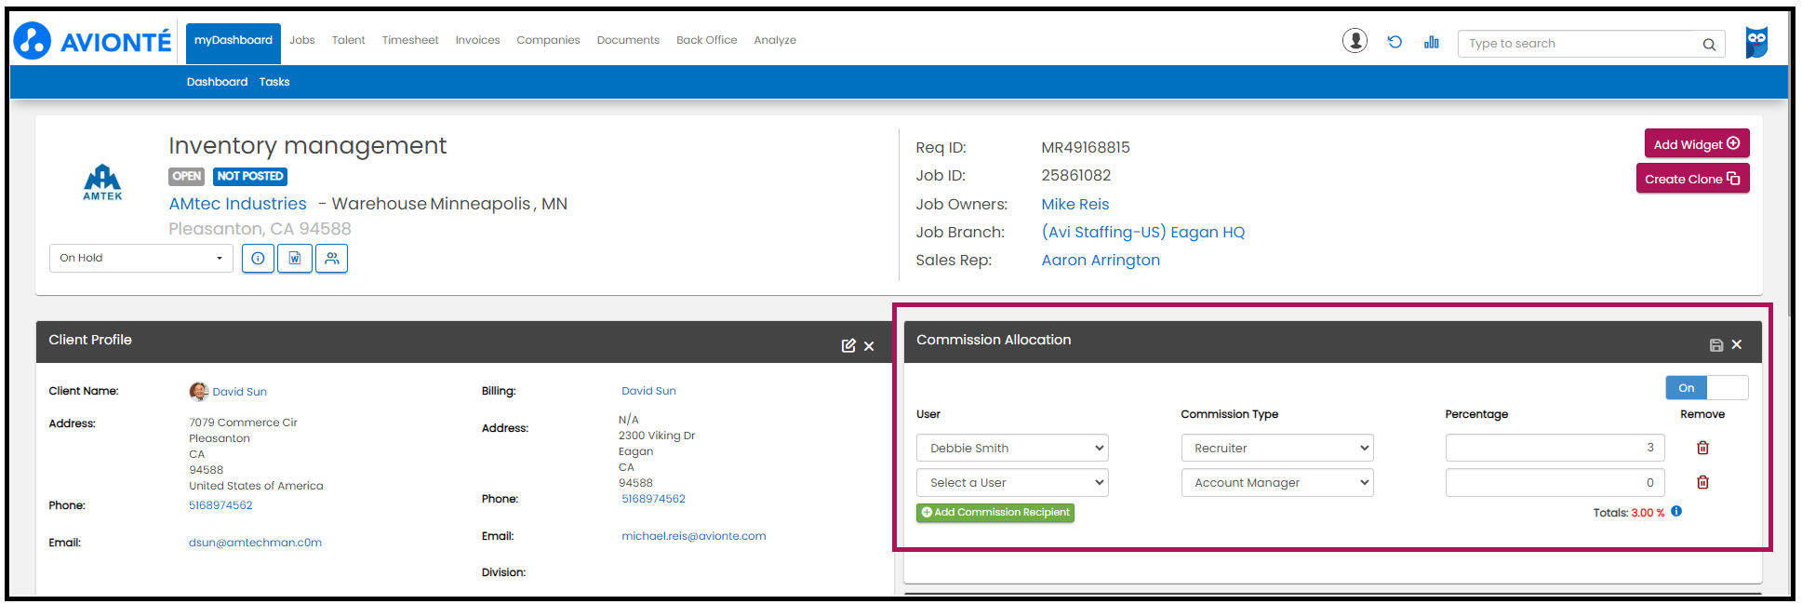The image size is (1802, 604).
Task: Open the Talent menu
Action: click(x=348, y=40)
